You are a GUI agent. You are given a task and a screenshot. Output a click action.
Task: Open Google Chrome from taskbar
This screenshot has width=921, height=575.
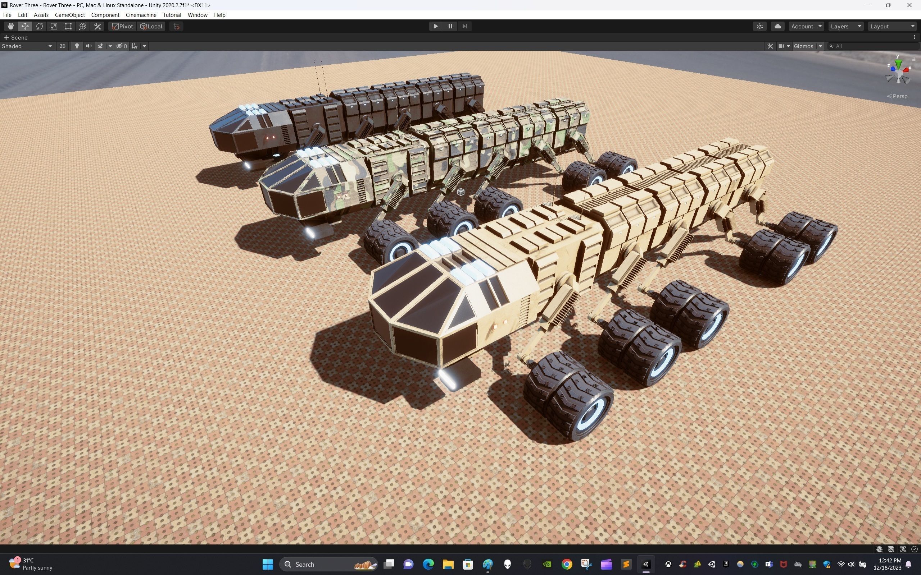(x=567, y=564)
